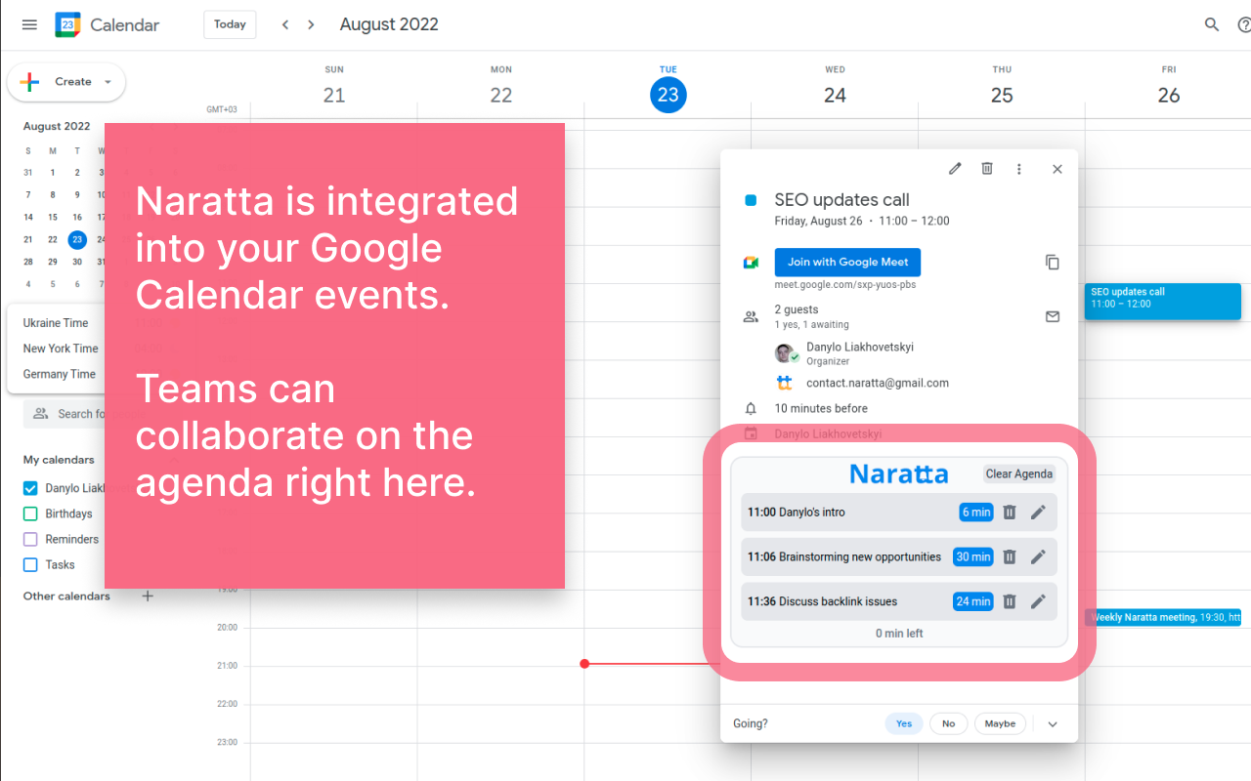This screenshot has height=781, width=1251.
Task: Open the Create button dropdown arrow
Action: point(108,82)
